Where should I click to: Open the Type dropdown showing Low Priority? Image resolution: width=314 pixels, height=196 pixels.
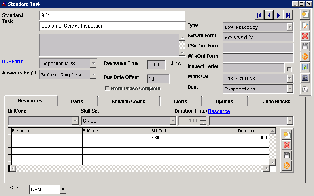tap(289, 27)
